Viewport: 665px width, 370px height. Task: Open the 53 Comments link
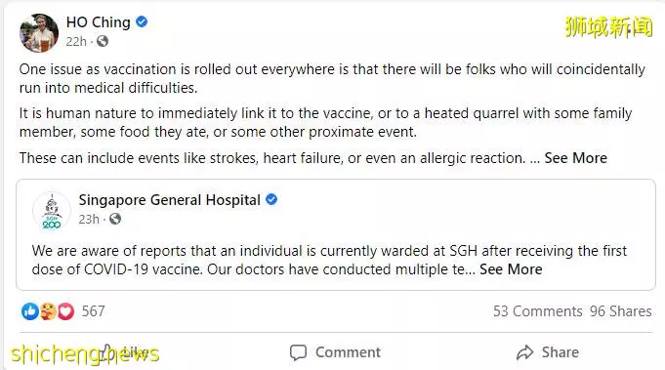point(537,311)
